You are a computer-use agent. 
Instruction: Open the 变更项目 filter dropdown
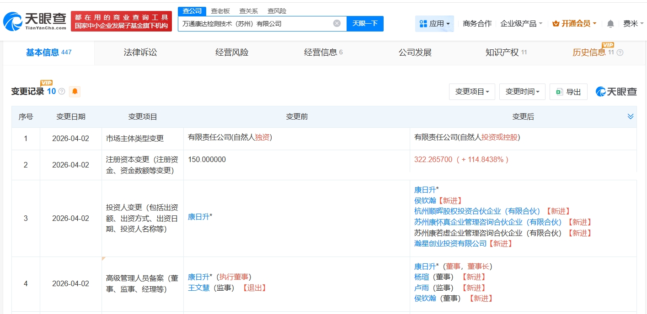coord(472,91)
